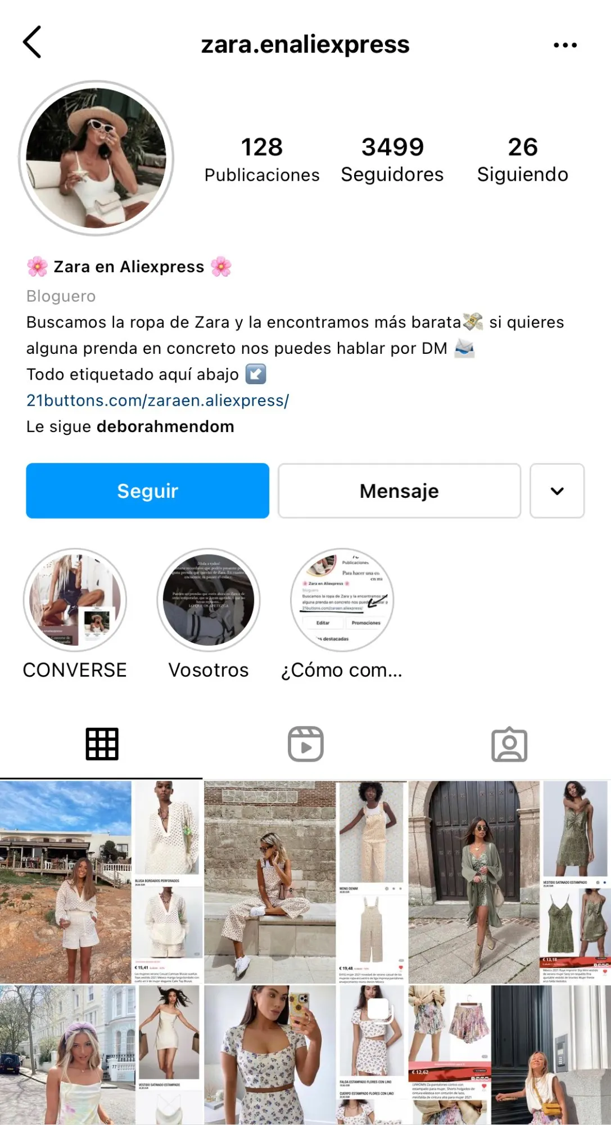
Task: Expand suggested accounts chevron dropdown
Action: (557, 490)
